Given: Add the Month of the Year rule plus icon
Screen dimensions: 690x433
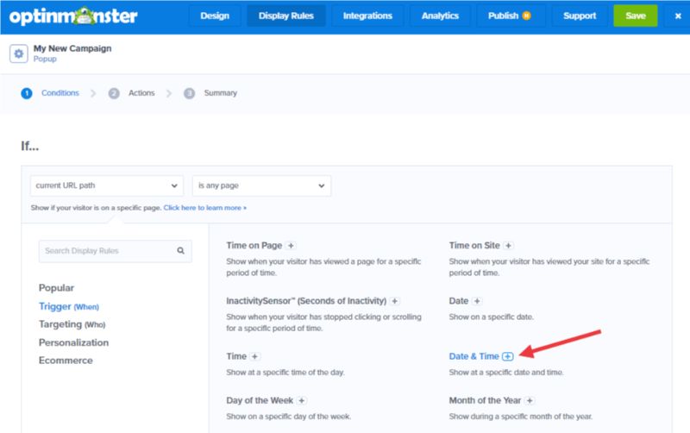Looking at the screenshot, I should pos(530,400).
